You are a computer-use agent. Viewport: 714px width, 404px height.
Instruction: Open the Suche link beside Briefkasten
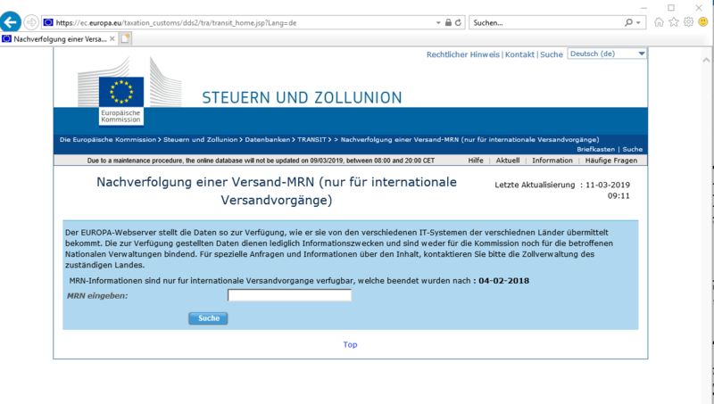pyautogui.click(x=633, y=149)
